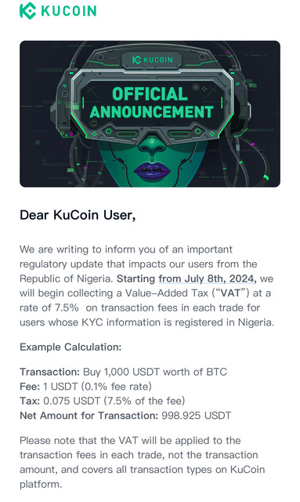Click the KuCoin logo on the visor
Screen dimensions: 300x502
click(152, 60)
